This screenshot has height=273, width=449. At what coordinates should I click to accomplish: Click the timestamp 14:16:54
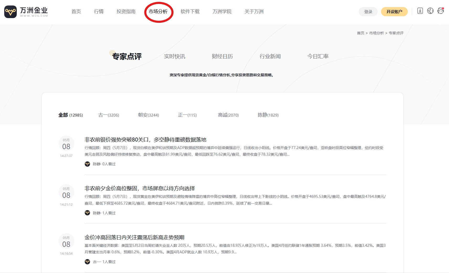pos(66,253)
